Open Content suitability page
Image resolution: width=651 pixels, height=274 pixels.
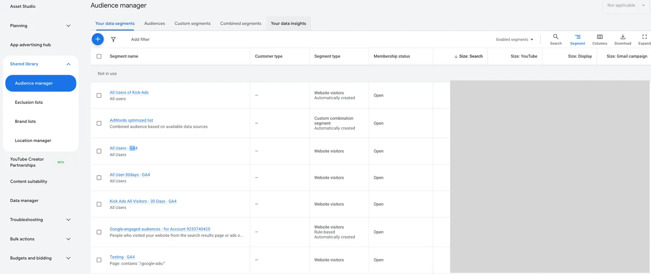click(28, 182)
